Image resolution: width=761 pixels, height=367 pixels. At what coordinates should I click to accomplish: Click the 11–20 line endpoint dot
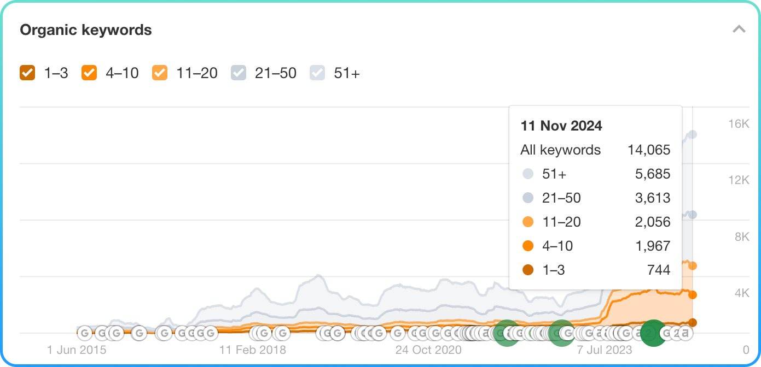click(693, 266)
